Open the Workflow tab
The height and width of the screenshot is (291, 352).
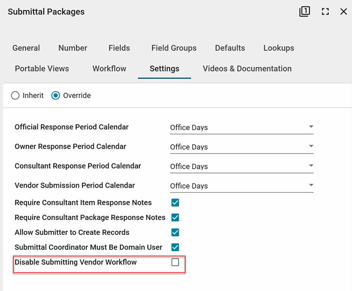(109, 69)
